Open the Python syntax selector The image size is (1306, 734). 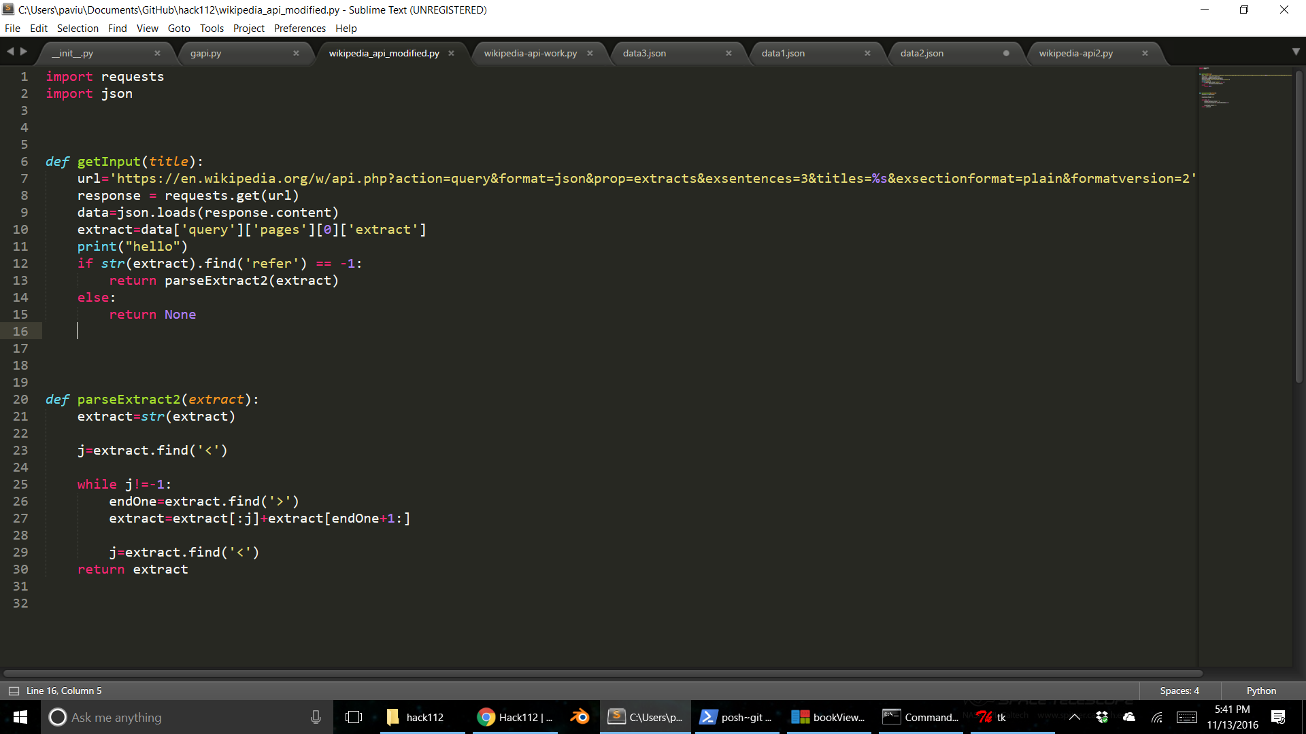[1261, 691]
